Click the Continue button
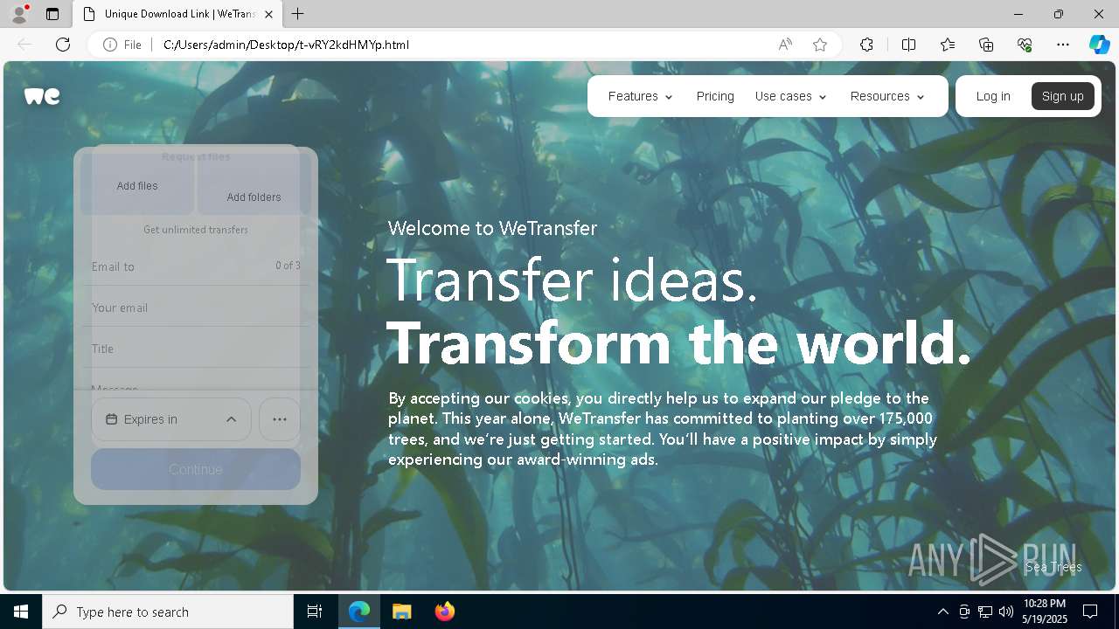This screenshot has width=1119, height=629. pos(196,469)
